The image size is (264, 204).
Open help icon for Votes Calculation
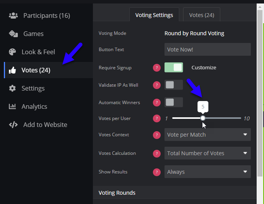click(157, 154)
